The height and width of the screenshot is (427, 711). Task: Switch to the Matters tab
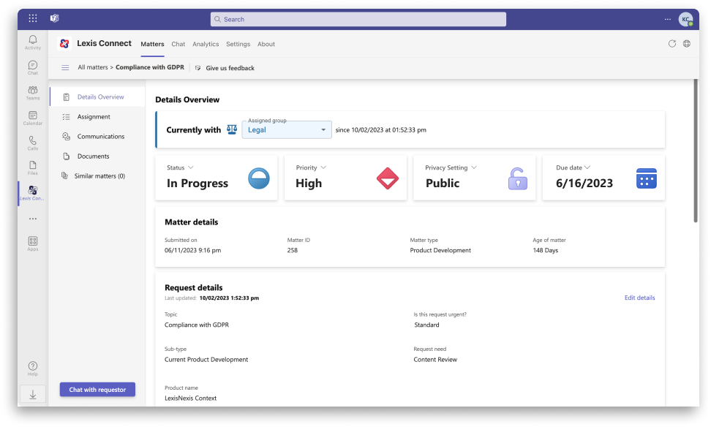click(x=152, y=44)
